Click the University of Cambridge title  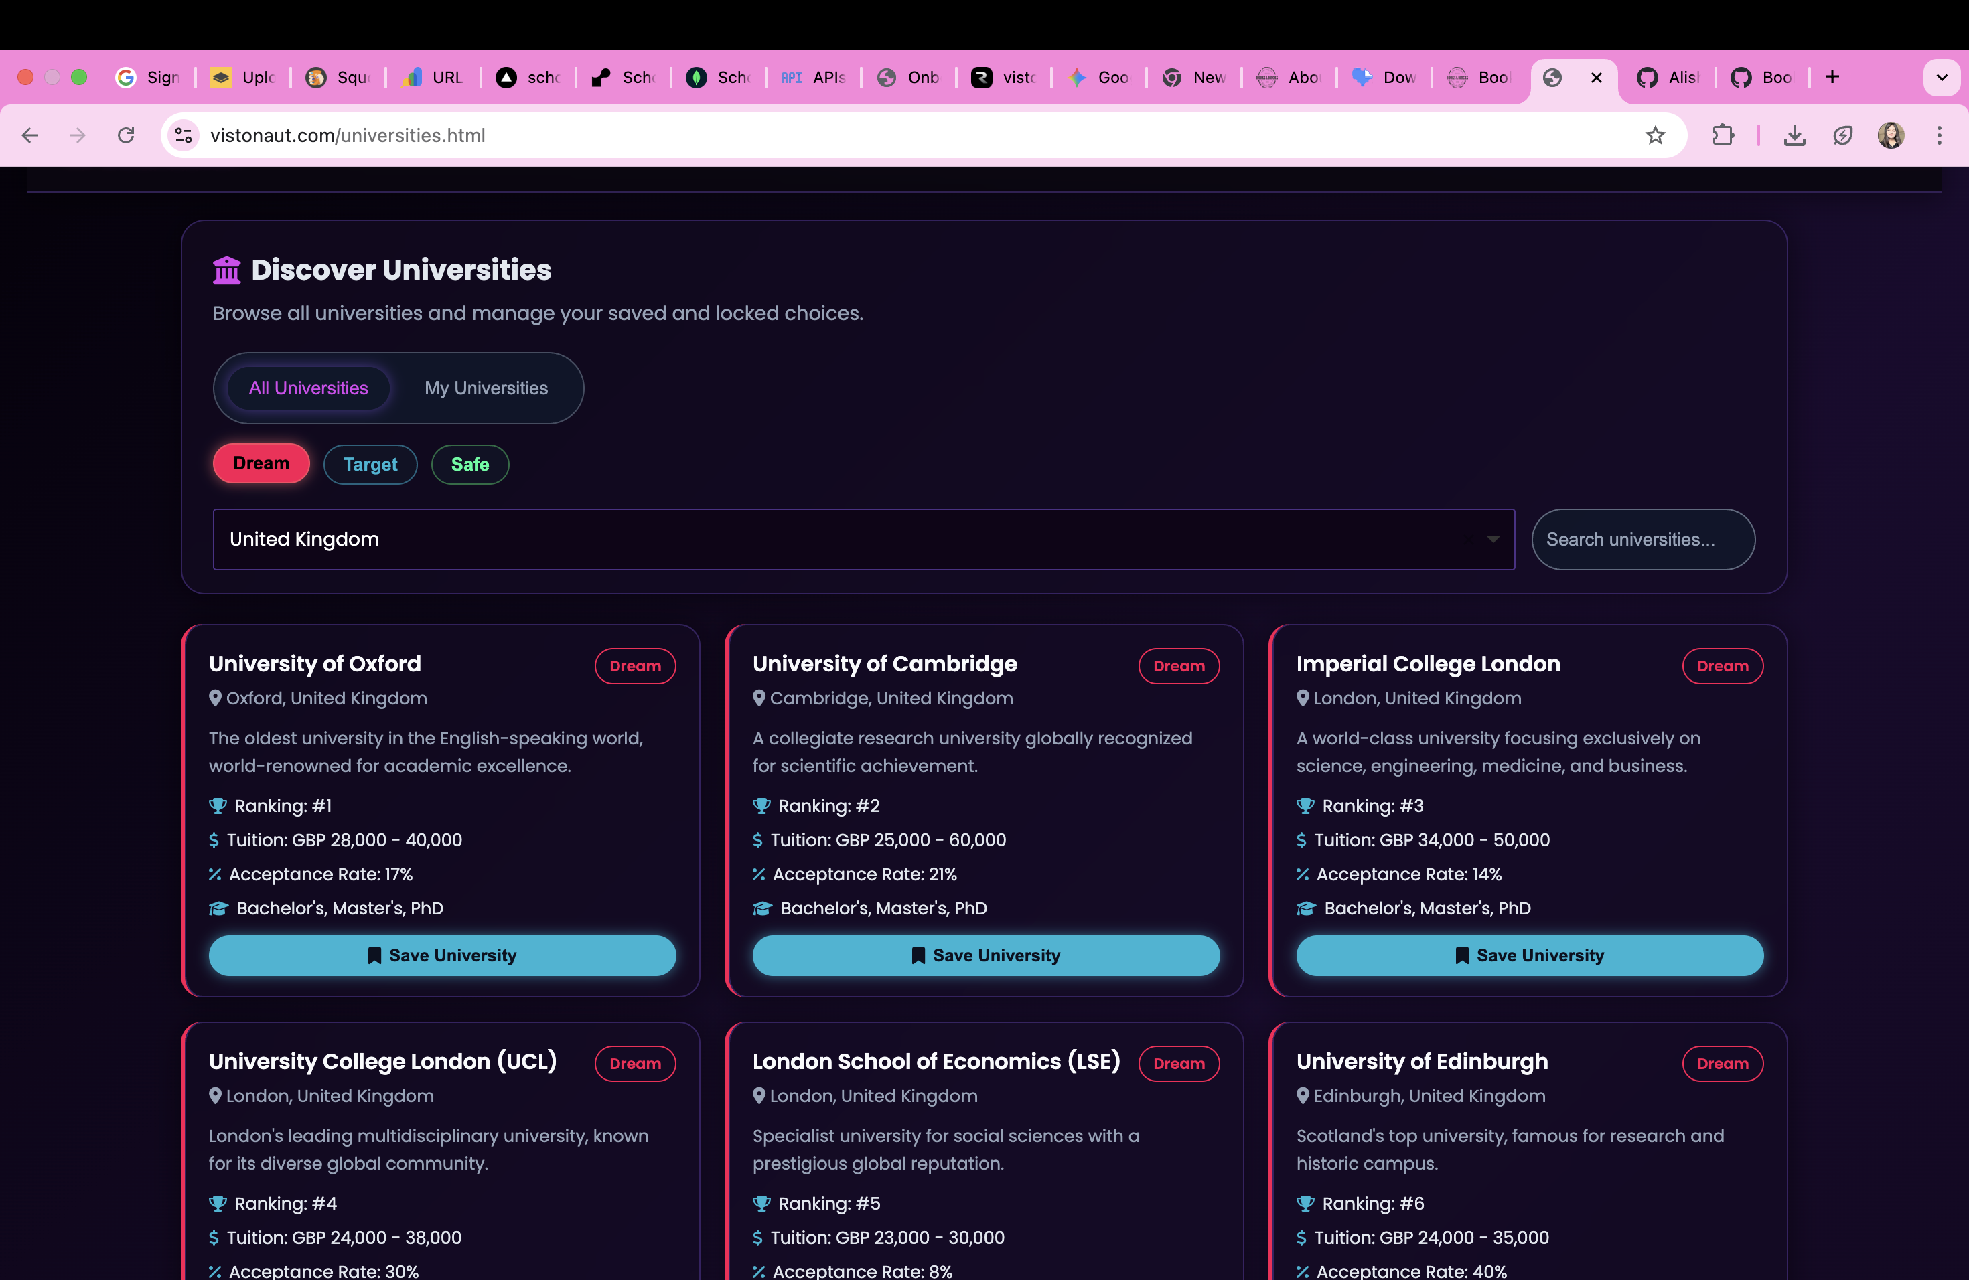[x=885, y=664]
